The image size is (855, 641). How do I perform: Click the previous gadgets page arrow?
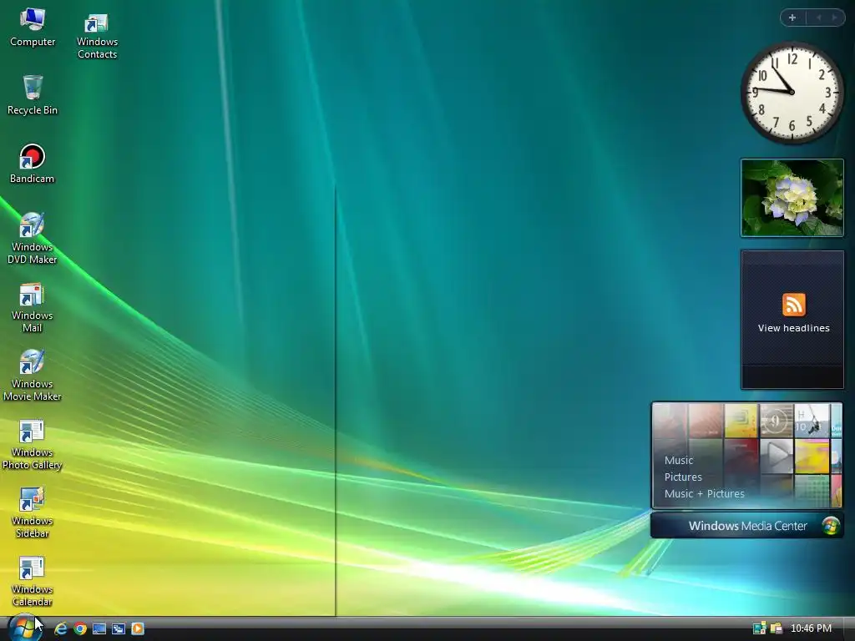tap(818, 18)
